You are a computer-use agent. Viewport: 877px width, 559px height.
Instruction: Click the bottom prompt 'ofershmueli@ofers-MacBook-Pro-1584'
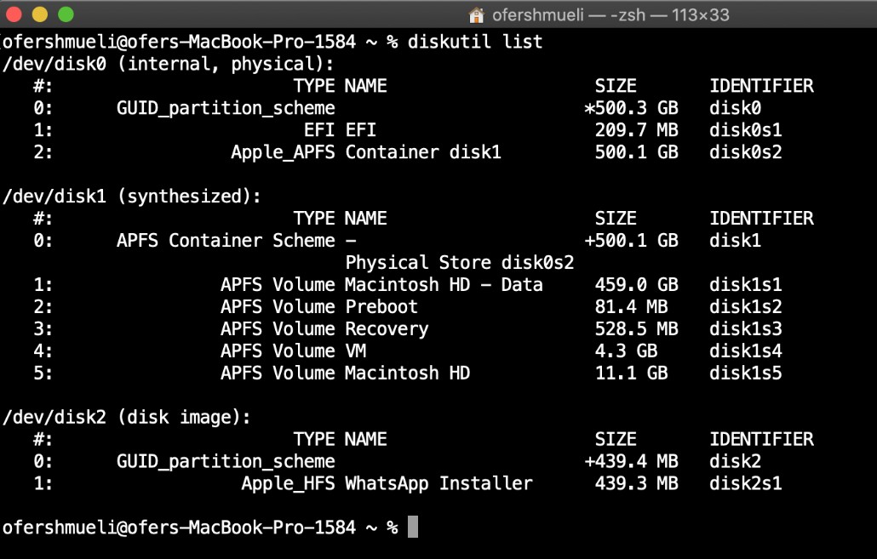pos(179,528)
